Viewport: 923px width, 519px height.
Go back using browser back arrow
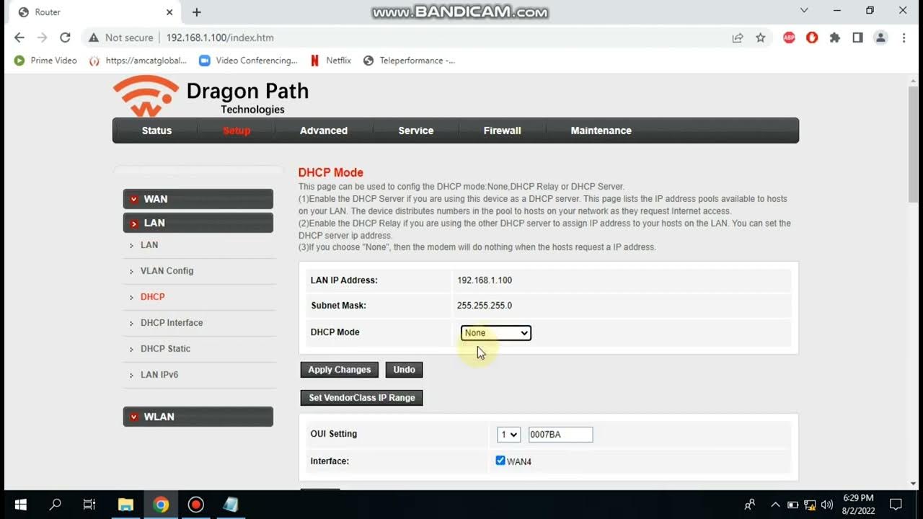tap(19, 37)
